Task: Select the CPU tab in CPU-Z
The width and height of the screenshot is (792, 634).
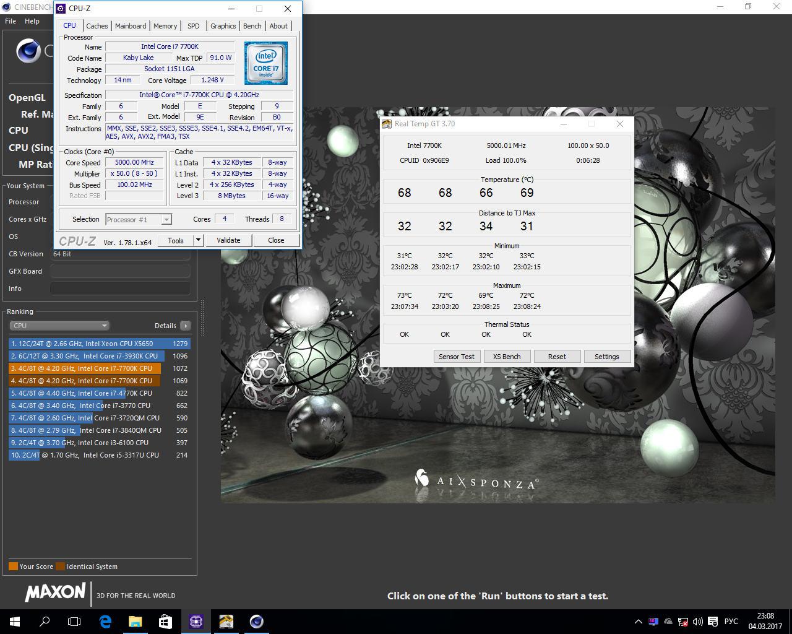Action: 70,25
